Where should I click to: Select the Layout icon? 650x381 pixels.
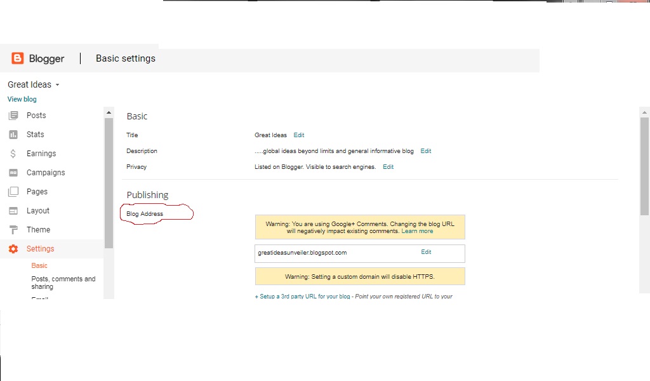13,211
